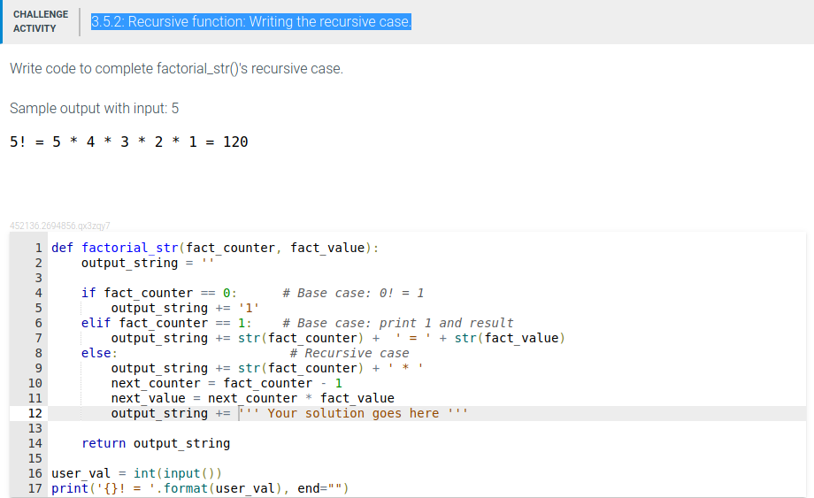The height and width of the screenshot is (498, 814).
Task: Click empty line 3 in the editor
Action: point(426,278)
